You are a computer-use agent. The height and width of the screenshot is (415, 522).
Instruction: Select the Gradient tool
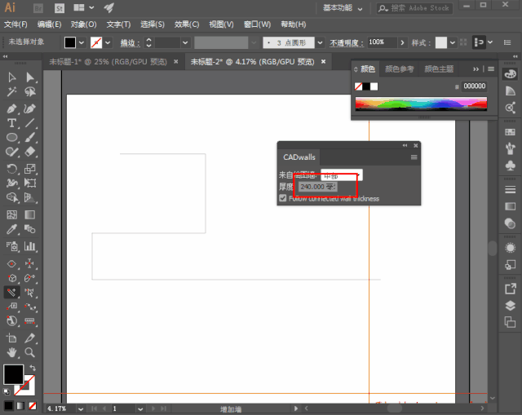point(30,214)
